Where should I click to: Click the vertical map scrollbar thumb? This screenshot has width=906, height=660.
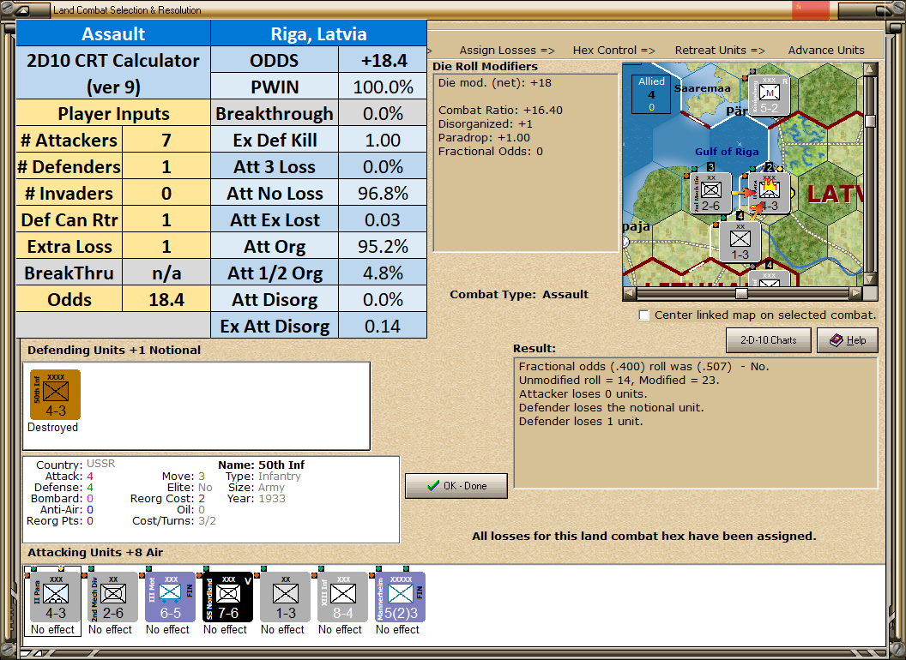tap(870, 121)
